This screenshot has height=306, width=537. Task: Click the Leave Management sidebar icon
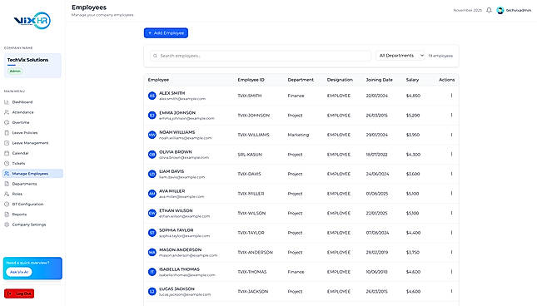[7, 143]
